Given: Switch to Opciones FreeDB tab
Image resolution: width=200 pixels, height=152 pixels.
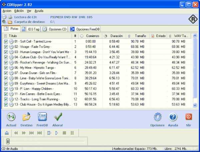Looking at the screenshot, I should (85, 29).
